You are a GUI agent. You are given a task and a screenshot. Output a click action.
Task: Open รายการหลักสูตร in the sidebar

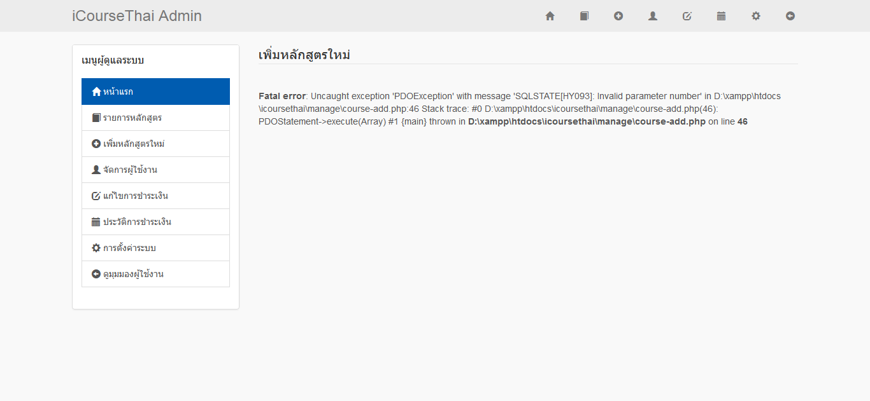pyautogui.click(x=155, y=118)
